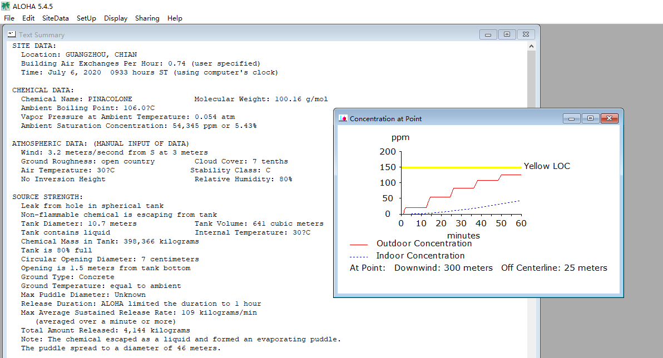Screen dimensions: 663x358
Task: Click Internal Temperature: 30?C text
Action: click(253, 232)
